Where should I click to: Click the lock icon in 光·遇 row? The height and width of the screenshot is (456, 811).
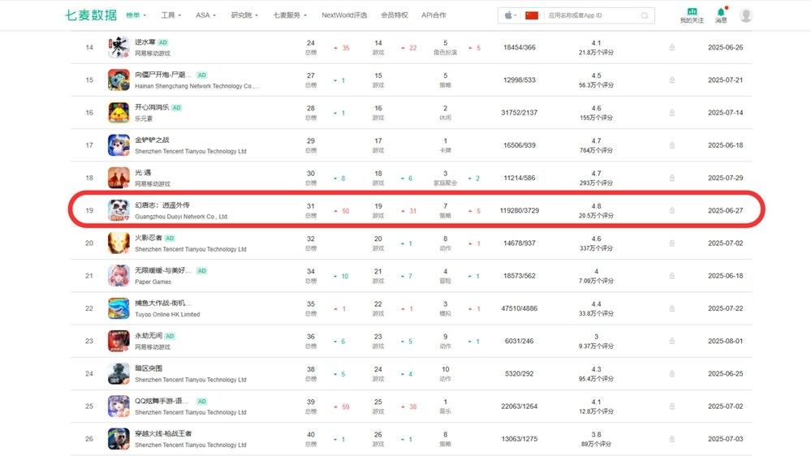(671, 178)
